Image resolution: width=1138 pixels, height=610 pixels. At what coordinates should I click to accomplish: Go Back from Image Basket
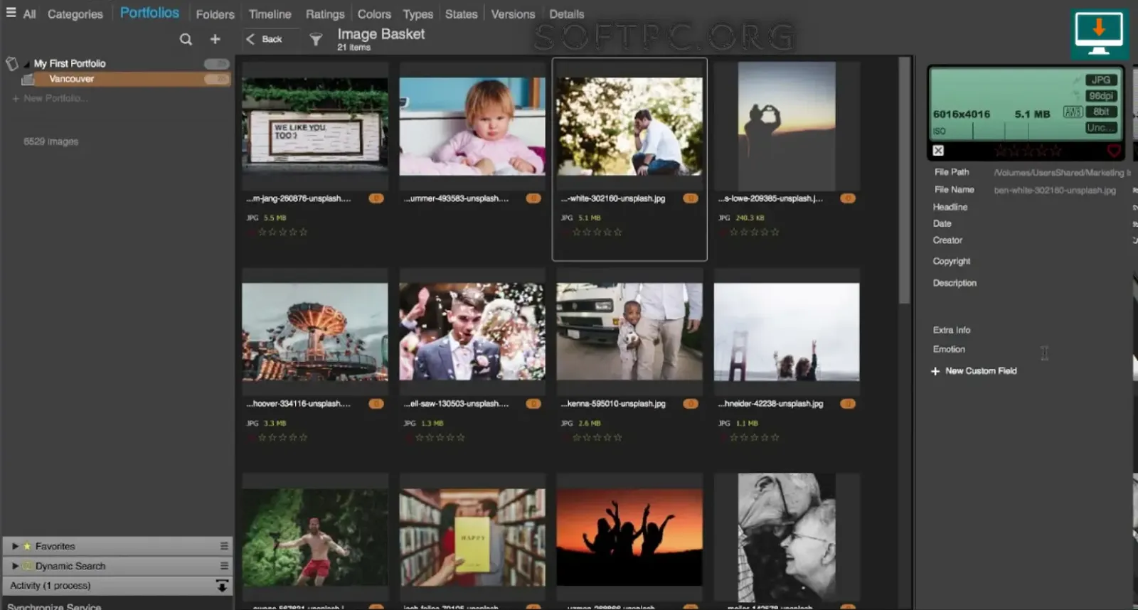264,39
